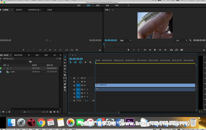Mute audio track A1
Viewport: 206px width, 130px height.
(84, 90)
